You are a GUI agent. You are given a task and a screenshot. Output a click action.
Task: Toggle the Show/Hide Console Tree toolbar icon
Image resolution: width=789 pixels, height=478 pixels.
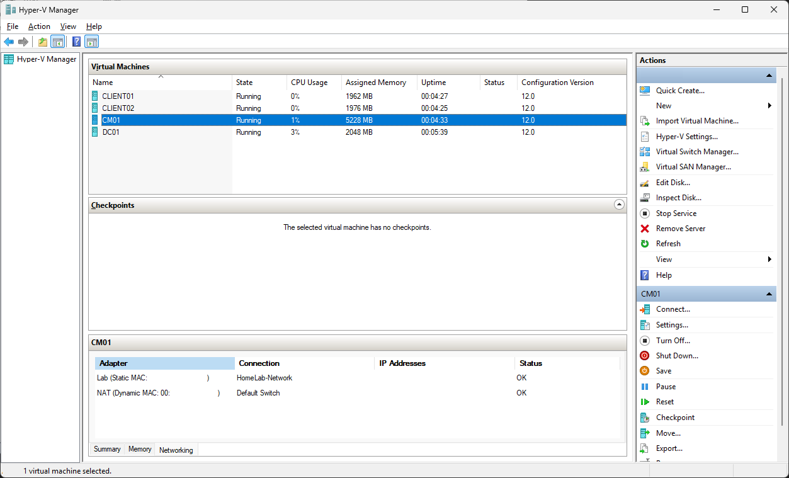(57, 42)
